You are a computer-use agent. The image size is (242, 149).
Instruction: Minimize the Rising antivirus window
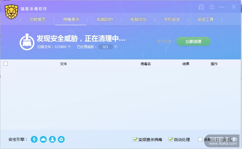[x=222, y=7]
